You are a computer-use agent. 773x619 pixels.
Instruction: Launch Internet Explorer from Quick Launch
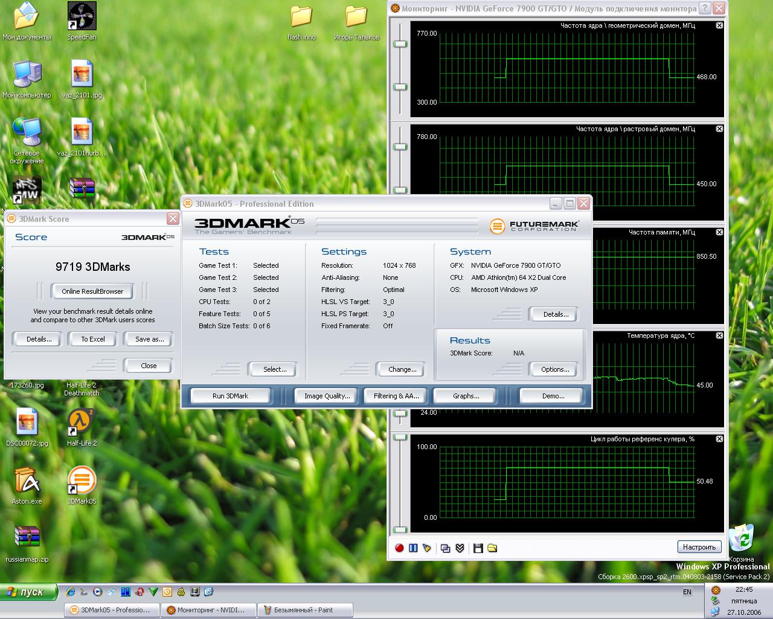click(71, 592)
